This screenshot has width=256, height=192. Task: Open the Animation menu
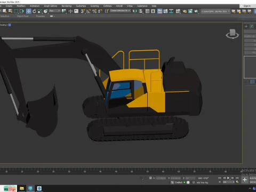(x=35, y=6)
